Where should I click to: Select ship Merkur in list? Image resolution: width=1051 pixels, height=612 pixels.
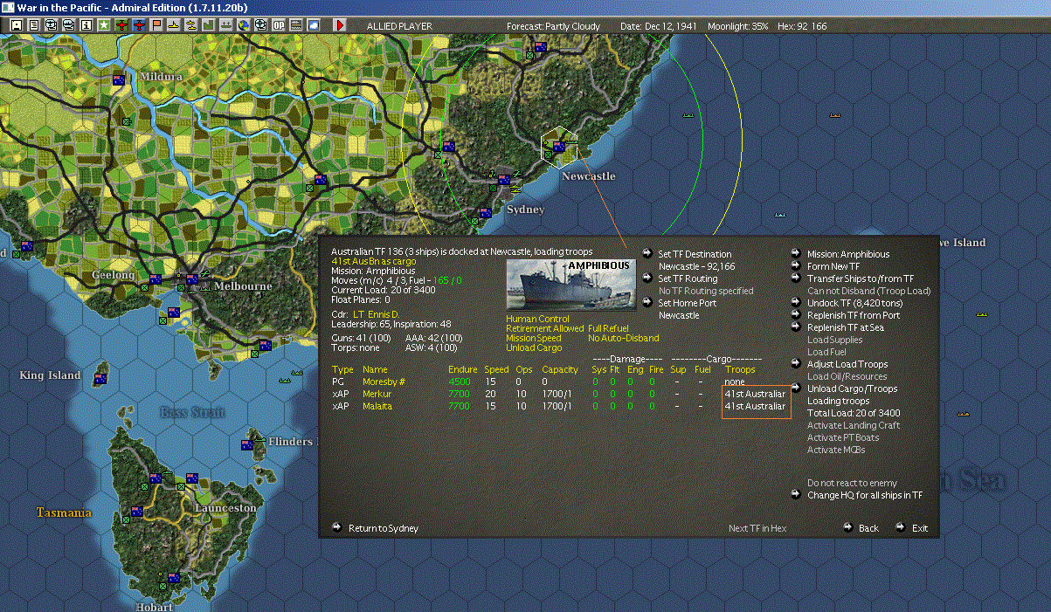tap(377, 394)
